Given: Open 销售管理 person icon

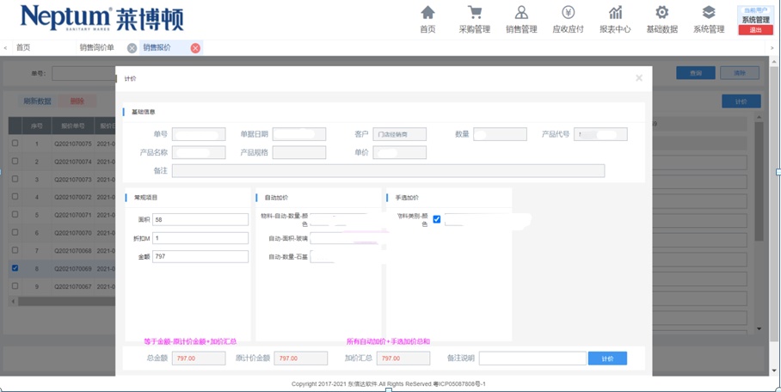Looking at the screenshot, I should (521, 13).
